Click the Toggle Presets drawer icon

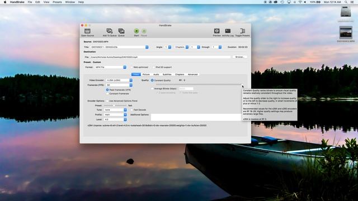(x=242, y=31)
